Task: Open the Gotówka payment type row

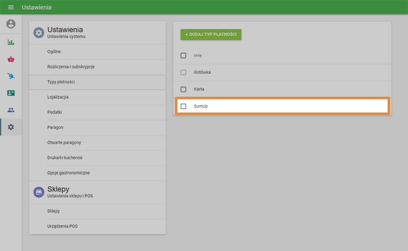Action: click(202, 72)
